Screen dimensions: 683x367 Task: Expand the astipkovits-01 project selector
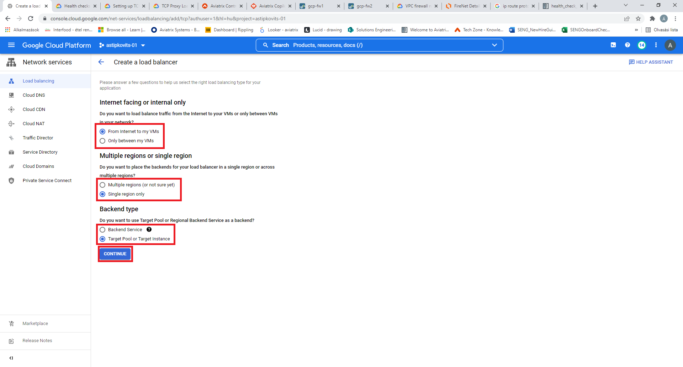122,45
